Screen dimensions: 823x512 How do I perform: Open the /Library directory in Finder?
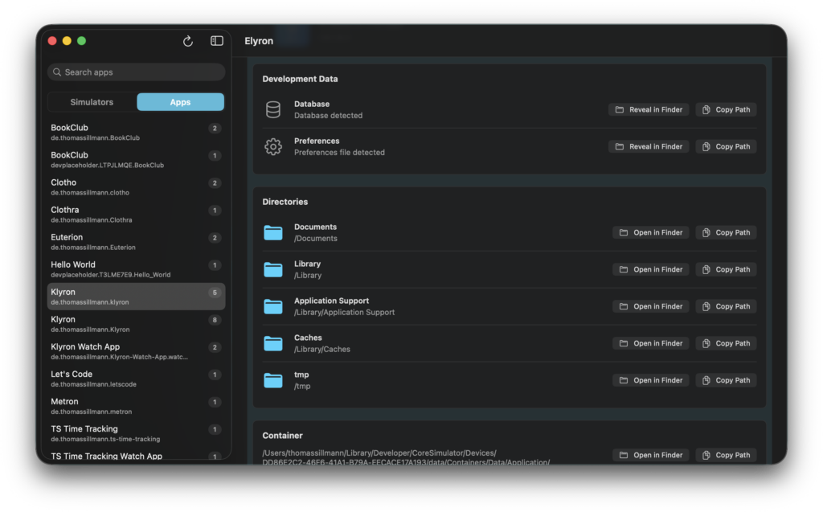pos(650,269)
